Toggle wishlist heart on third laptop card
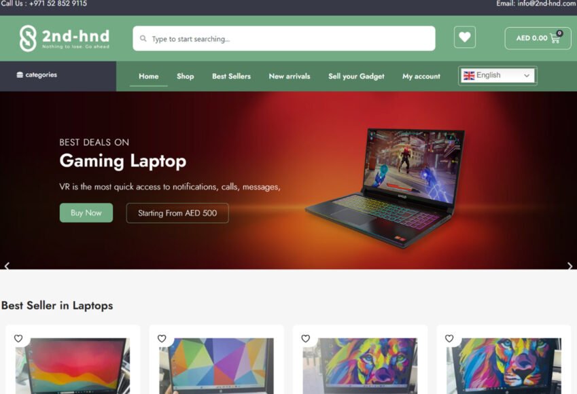This screenshot has width=577, height=394. tap(305, 338)
